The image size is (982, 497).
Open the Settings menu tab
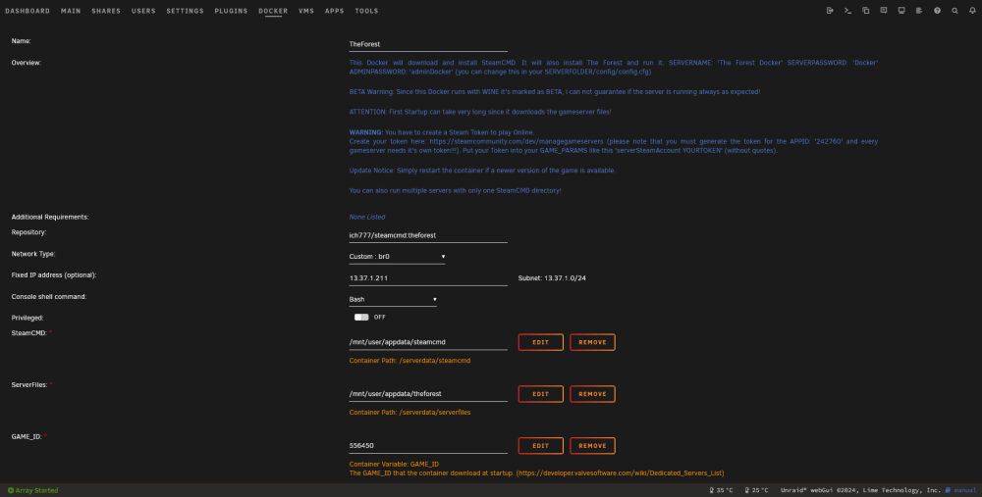pyautogui.click(x=185, y=11)
